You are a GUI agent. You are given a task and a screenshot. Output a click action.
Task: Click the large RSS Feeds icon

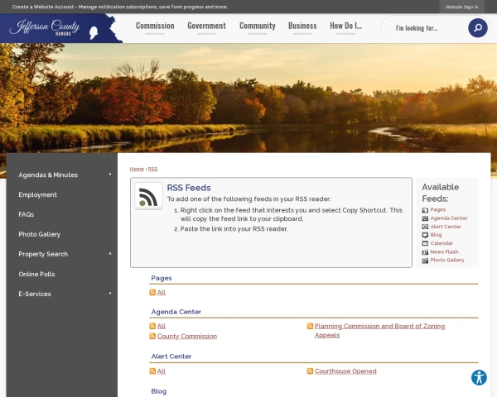tap(148, 196)
